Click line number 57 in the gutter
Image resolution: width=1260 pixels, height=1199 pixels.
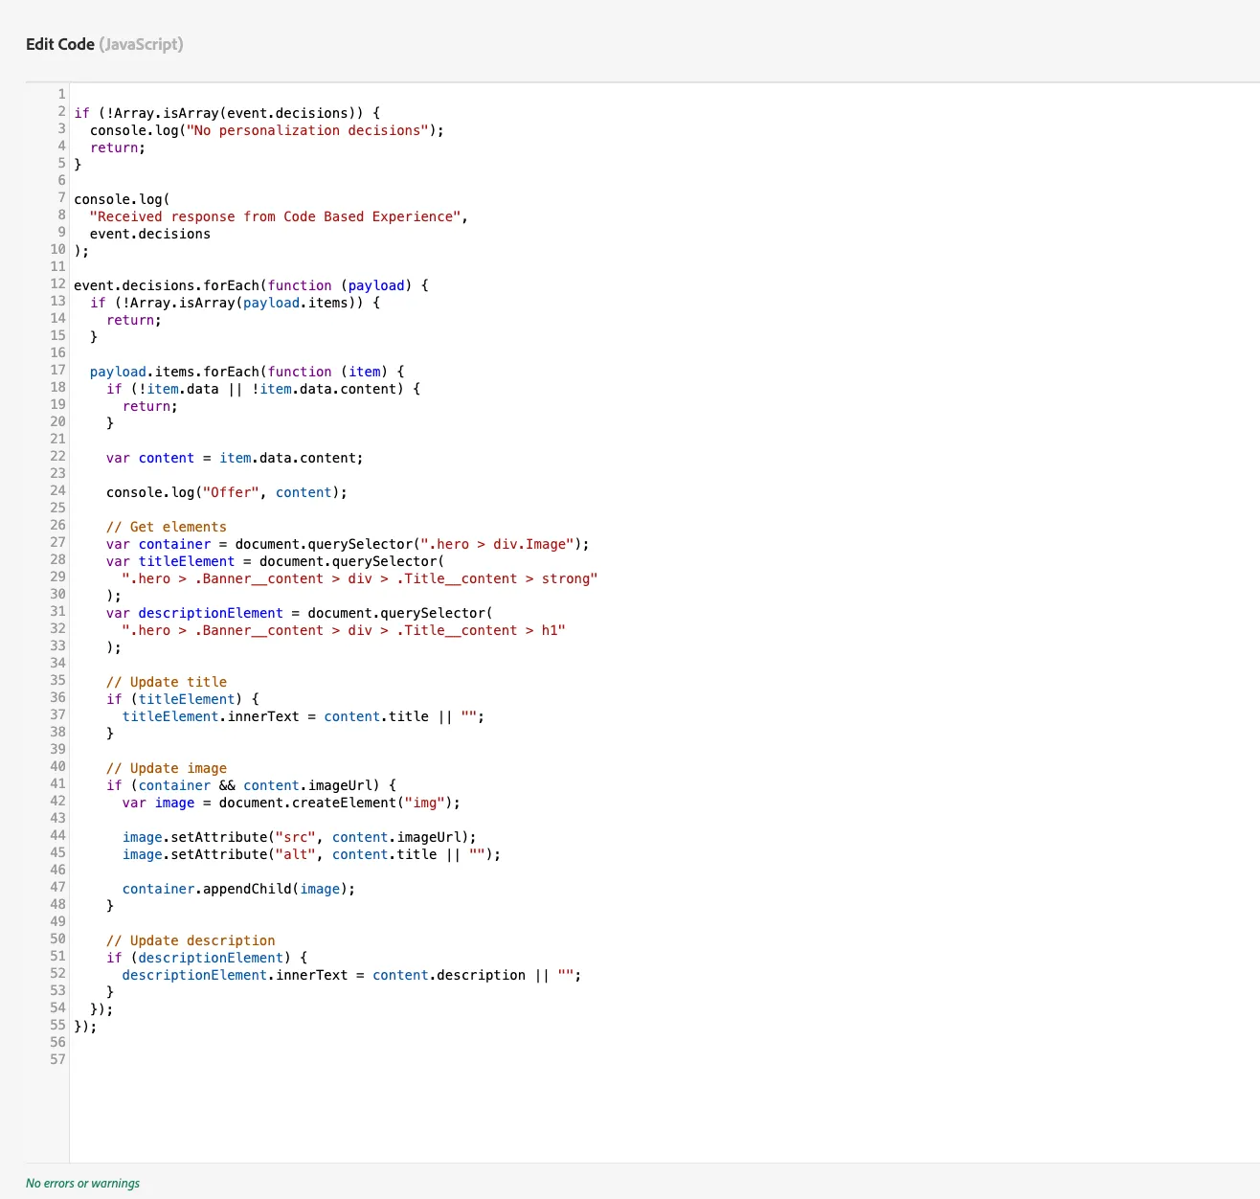tap(58, 1059)
